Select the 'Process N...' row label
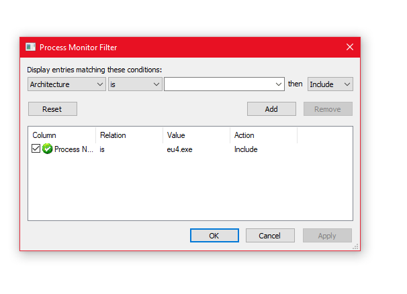The height and width of the screenshot is (294, 407). pyautogui.click(x=74, y=149)
